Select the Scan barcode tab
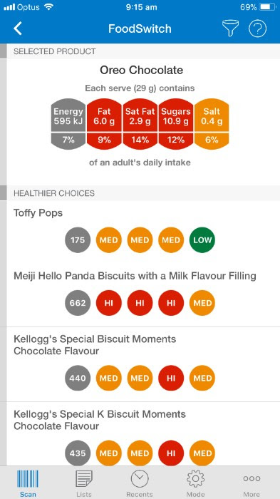 coord(28,483)
